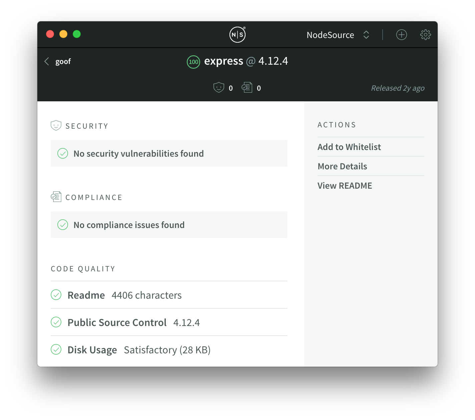Image resolution: width=475 pixels, height=420 pixels.
Task: Click the header compliance document icon
Action: (247, 87)
